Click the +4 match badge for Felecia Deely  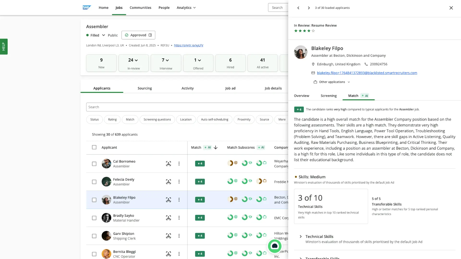(x=200, y=182)
